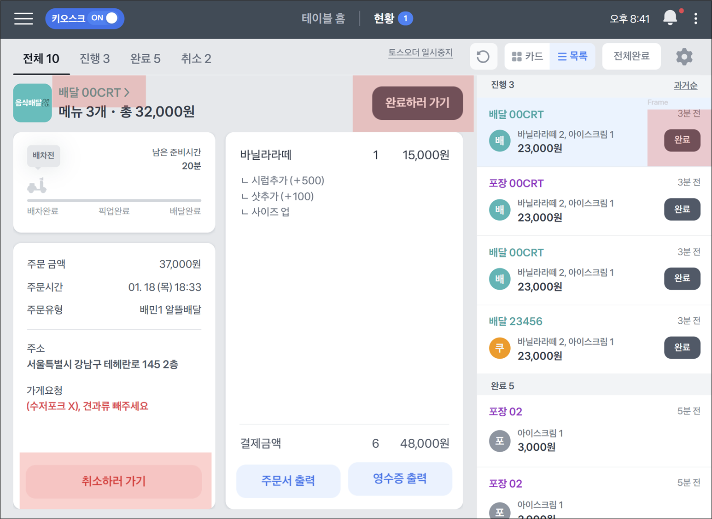Click the 음식배달 app icon
The height and width of the screenshot is (519, 712).
32,103
